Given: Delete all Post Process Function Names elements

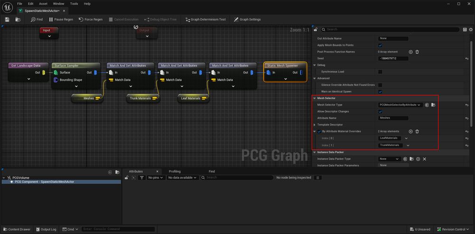Looking at the screenshot, I should (x=417, y=52).
